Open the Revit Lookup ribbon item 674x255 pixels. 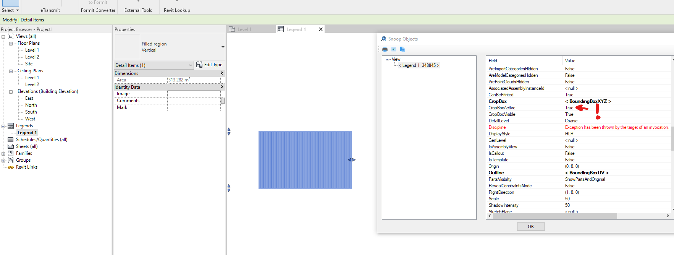point(177,10)
